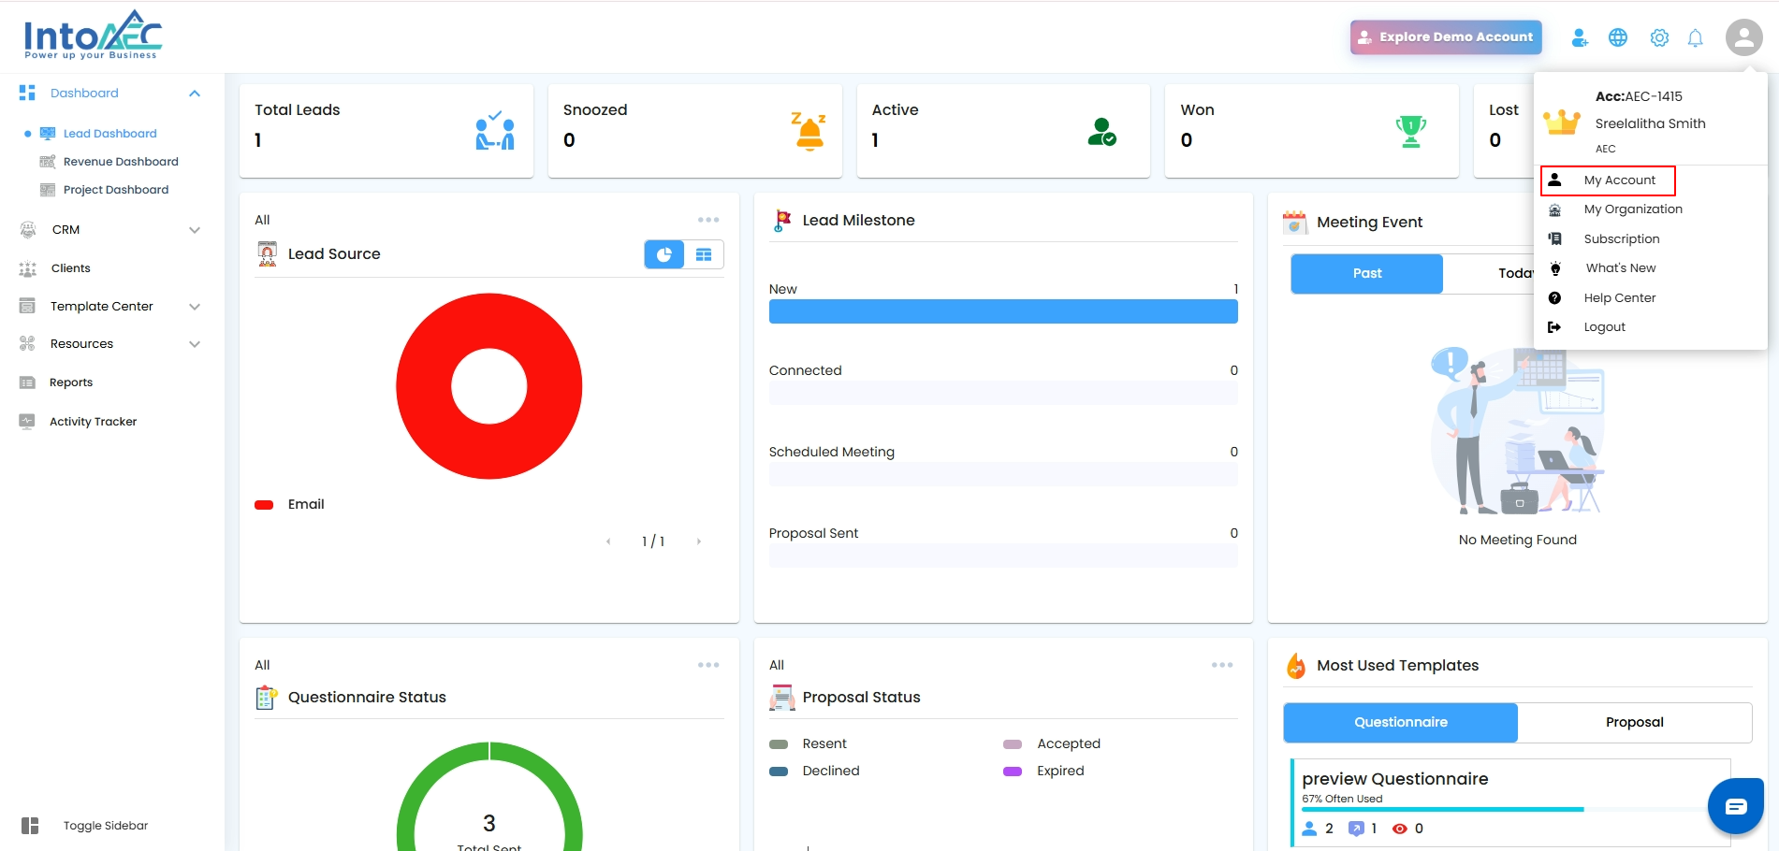1779x851 pixels.
Task: Toggle the Expired legend entry
Action: 1043,772
